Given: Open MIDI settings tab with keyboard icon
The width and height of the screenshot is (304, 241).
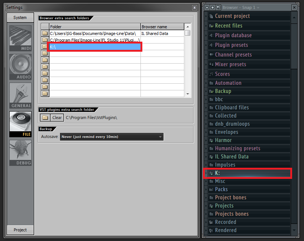Looking at the screenshot, I should [x=20, y=38].
